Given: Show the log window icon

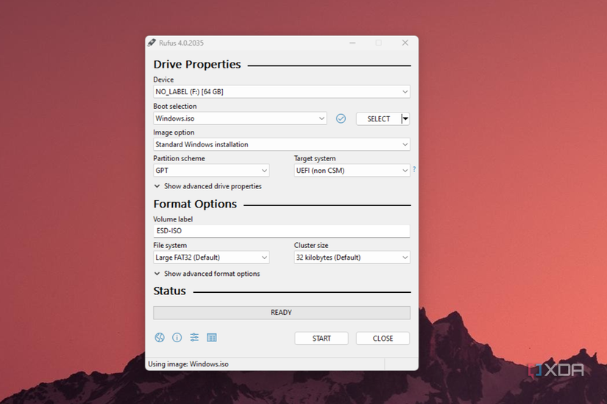Looking at the screenshot, I should [x=212, y=337].
